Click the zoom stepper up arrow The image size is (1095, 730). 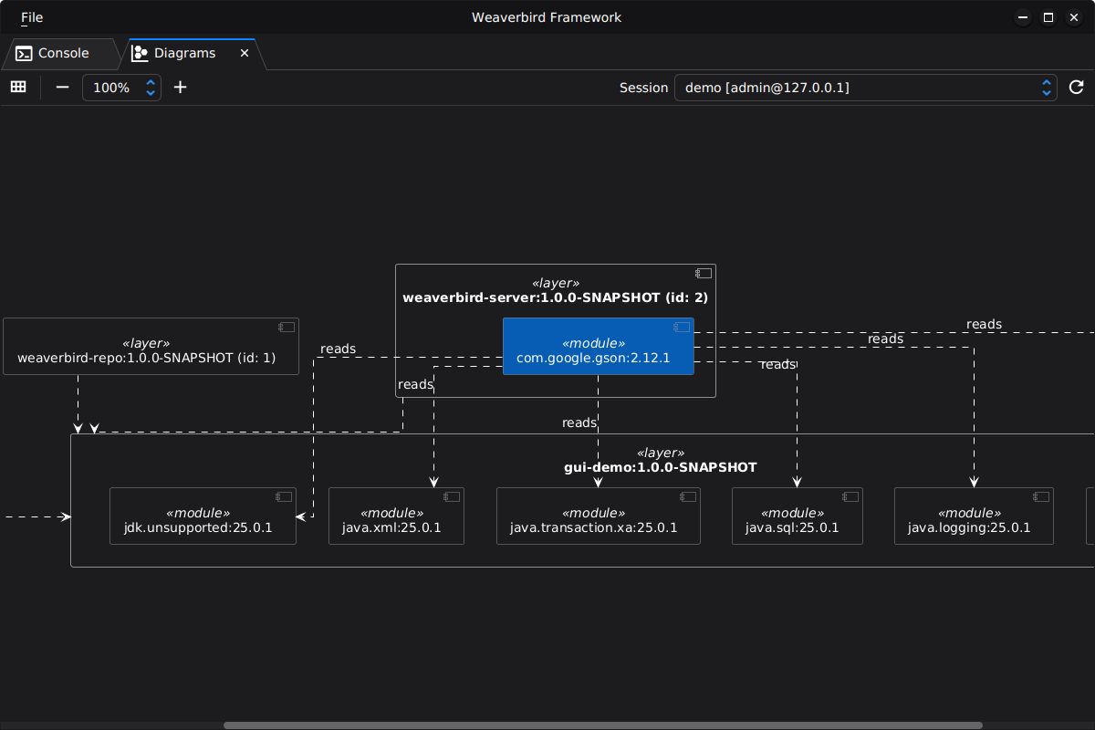pyautogui.click(x=150, y=82)
